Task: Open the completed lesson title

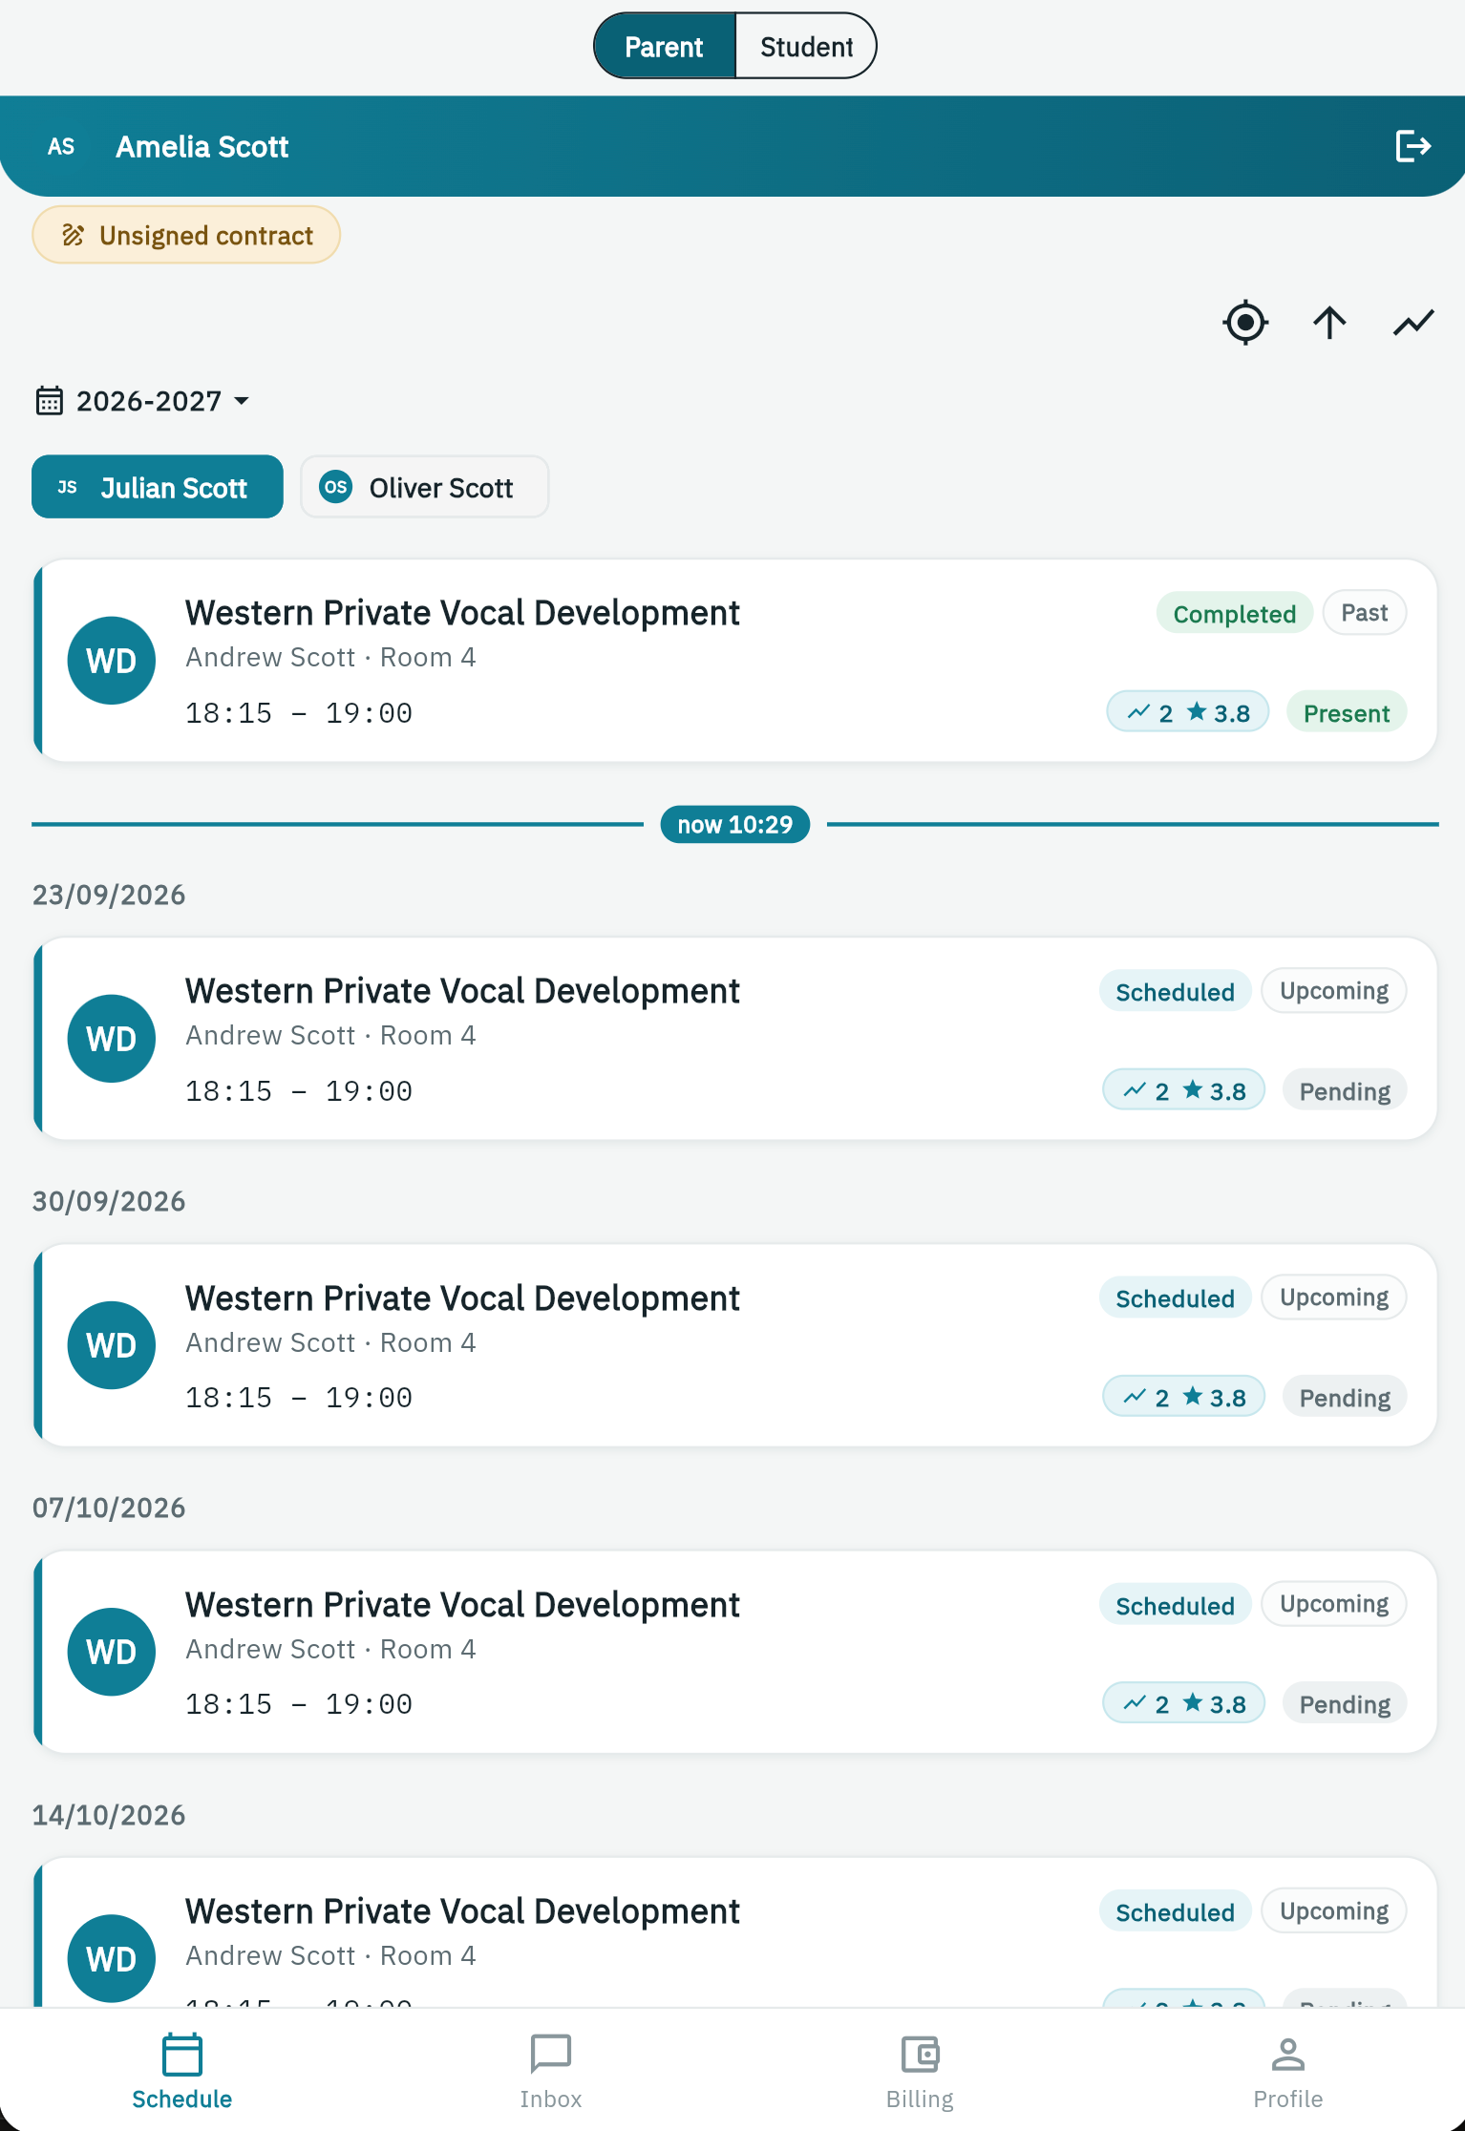Action: click(x=462, y=613)
